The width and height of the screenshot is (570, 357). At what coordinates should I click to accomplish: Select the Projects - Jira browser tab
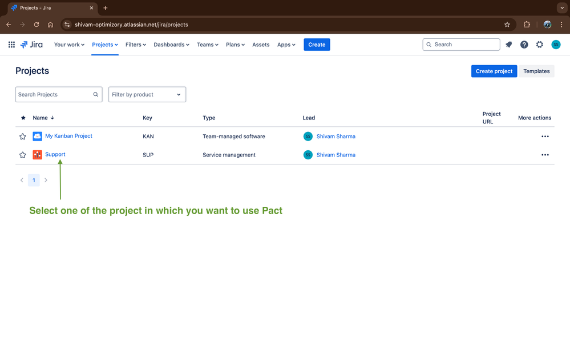[52, 7]
